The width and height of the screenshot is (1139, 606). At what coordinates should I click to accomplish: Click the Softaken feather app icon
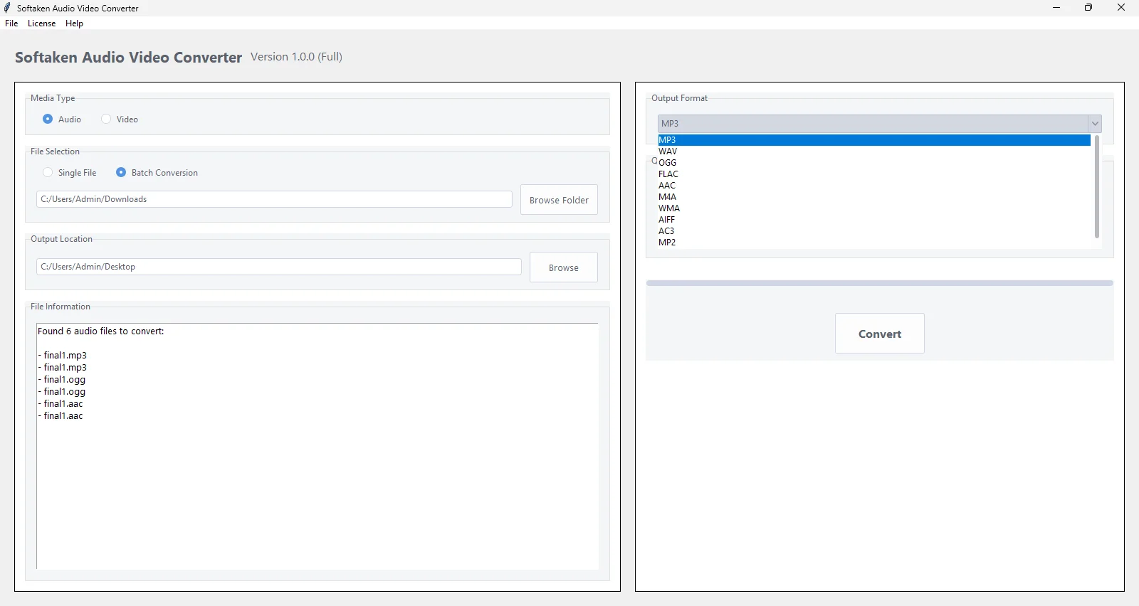8,8
